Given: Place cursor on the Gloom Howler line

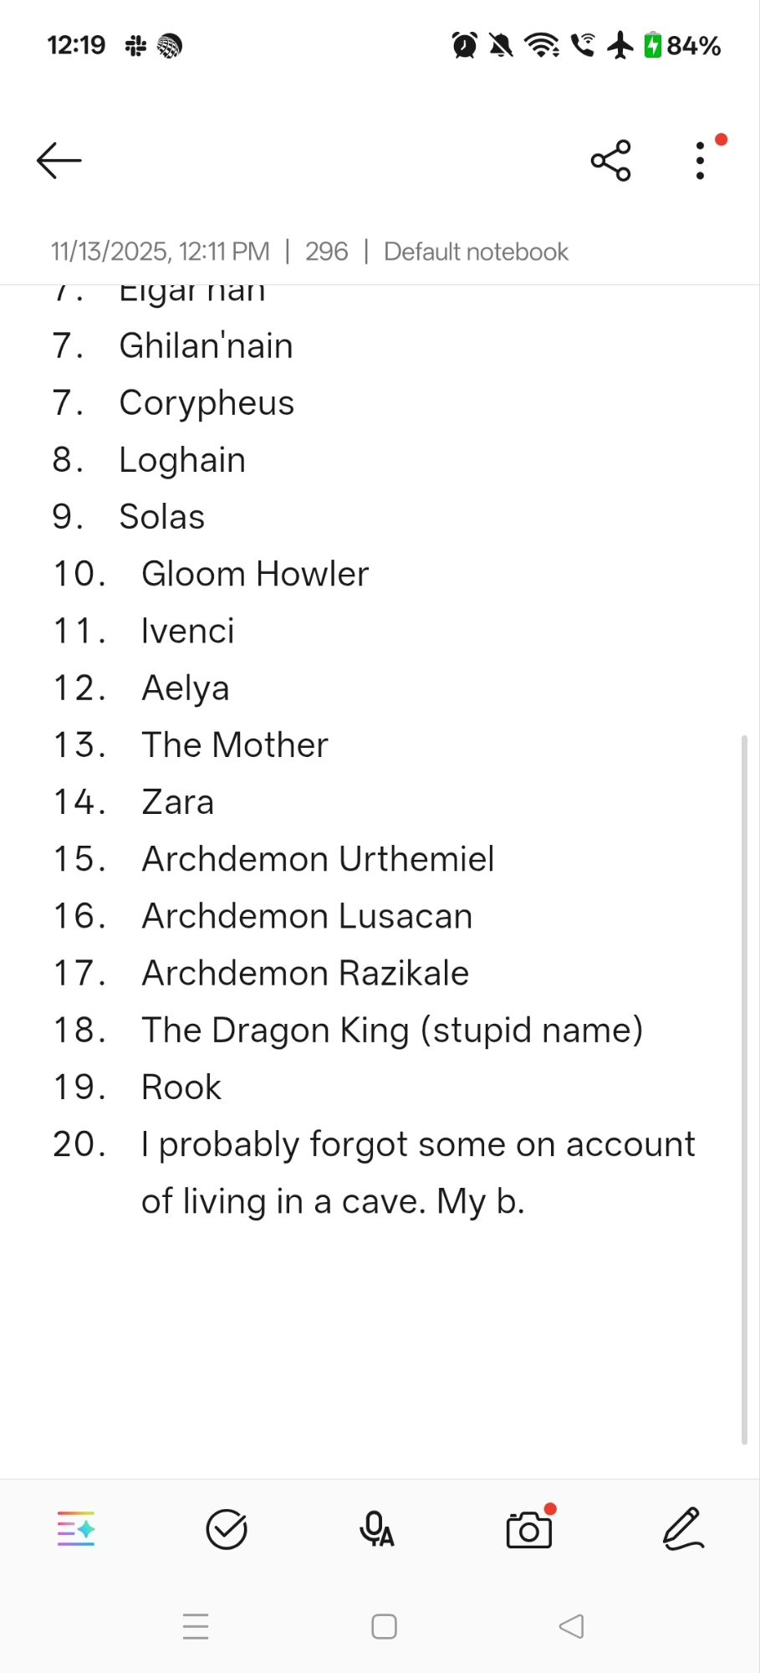Looking at the screenshot, I should 255,574.
